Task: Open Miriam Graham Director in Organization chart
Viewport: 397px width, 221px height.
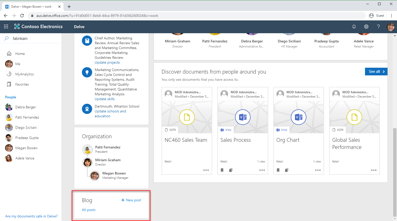Action: coord(102,162)
